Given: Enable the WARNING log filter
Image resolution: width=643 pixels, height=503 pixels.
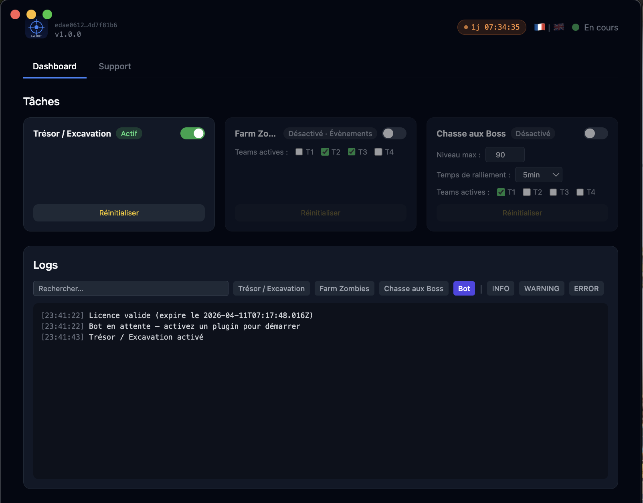Looking at the screenshot, I should [541, 288].
